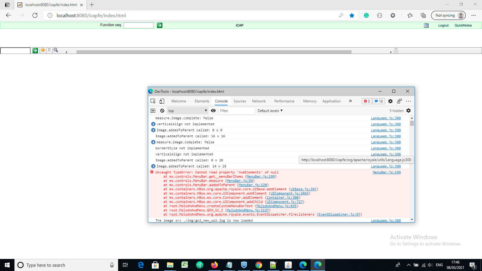Image resolution: width=482 pixels, height=271 pixels.
Task: Click the green arrow submit icon
Action: (35, 50)
